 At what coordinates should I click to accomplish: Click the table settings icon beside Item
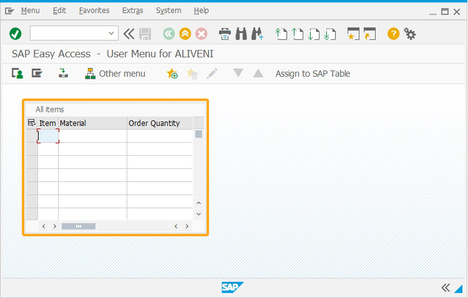point(32,123)
